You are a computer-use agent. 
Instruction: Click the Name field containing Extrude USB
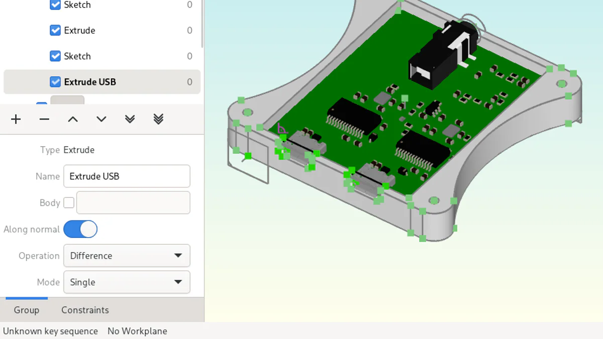pos(127,176)
